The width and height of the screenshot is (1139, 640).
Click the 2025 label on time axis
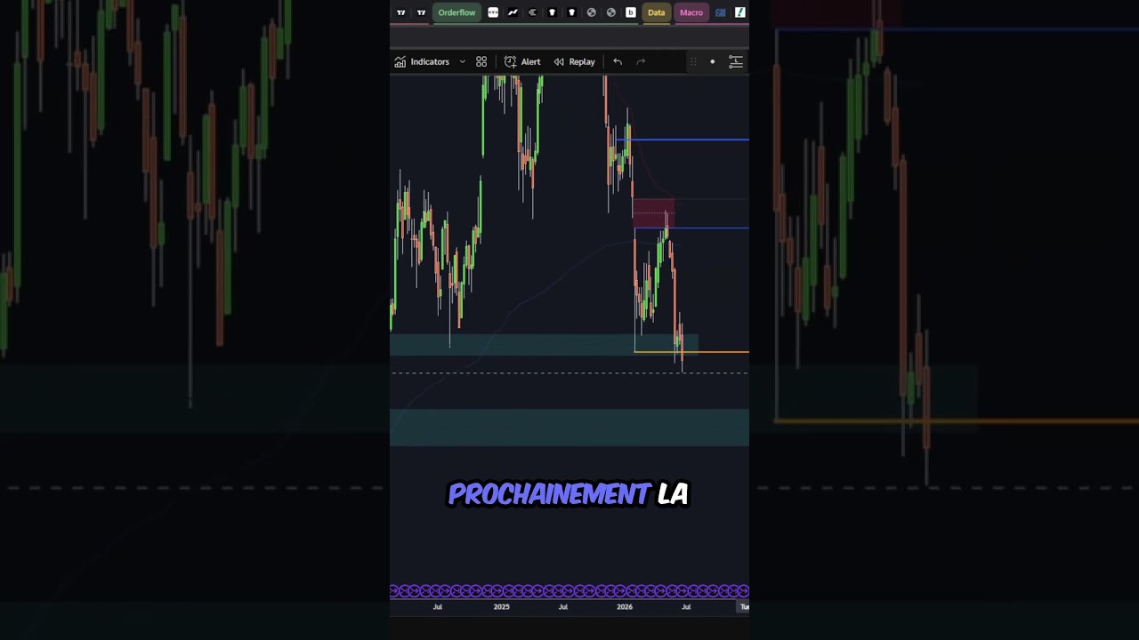501,607
